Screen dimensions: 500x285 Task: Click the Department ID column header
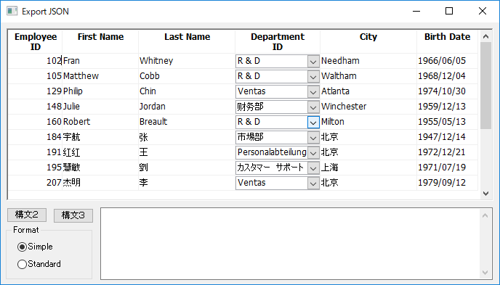click(x=278, y=41)
